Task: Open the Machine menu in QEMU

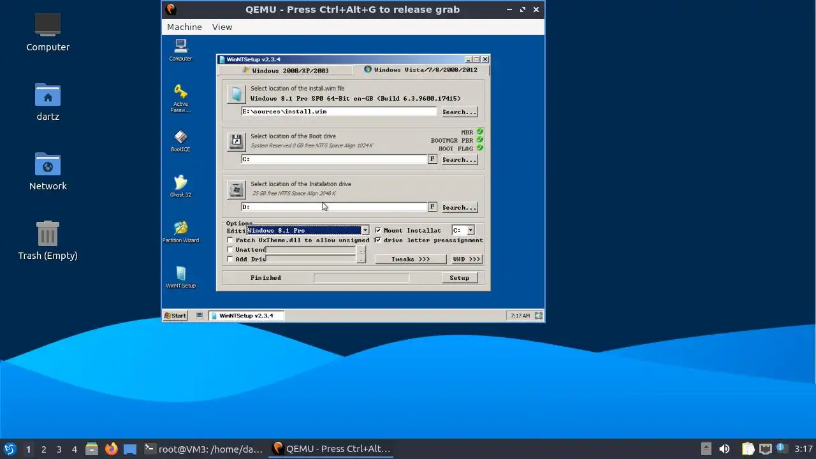Action: tap(184, 27)
